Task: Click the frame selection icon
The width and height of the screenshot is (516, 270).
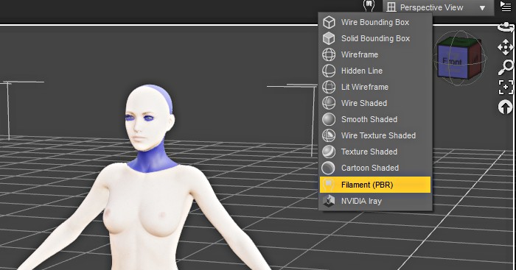Action: (x=506, y=87)
